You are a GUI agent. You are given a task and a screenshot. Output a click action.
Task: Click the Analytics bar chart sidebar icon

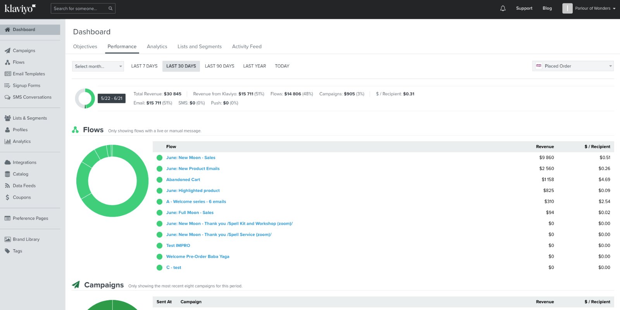pyautogui.click(x=7, y=142)
